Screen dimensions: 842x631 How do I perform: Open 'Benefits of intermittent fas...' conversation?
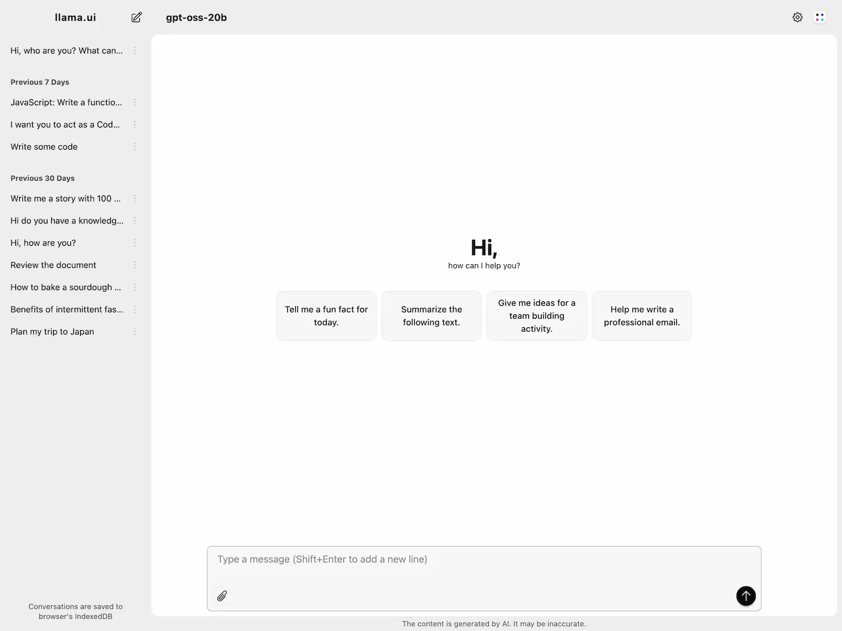67,309
